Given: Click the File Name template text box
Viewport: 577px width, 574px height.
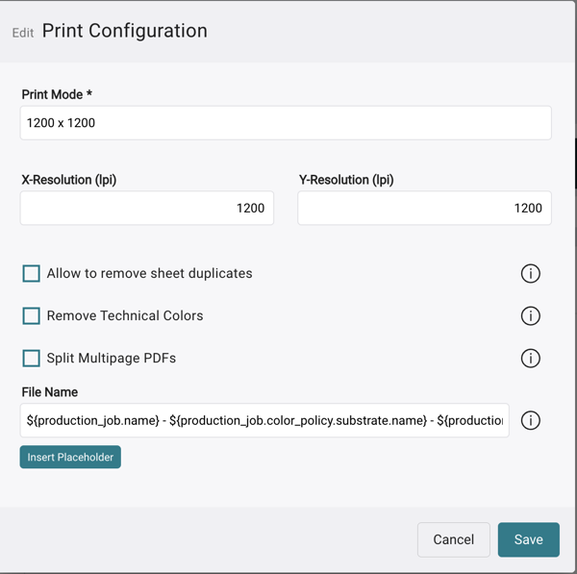Looking at the screenshot, I should tap(264, 421).
